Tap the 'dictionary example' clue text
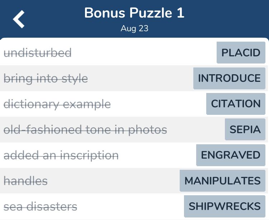 [x=57, y=104]
